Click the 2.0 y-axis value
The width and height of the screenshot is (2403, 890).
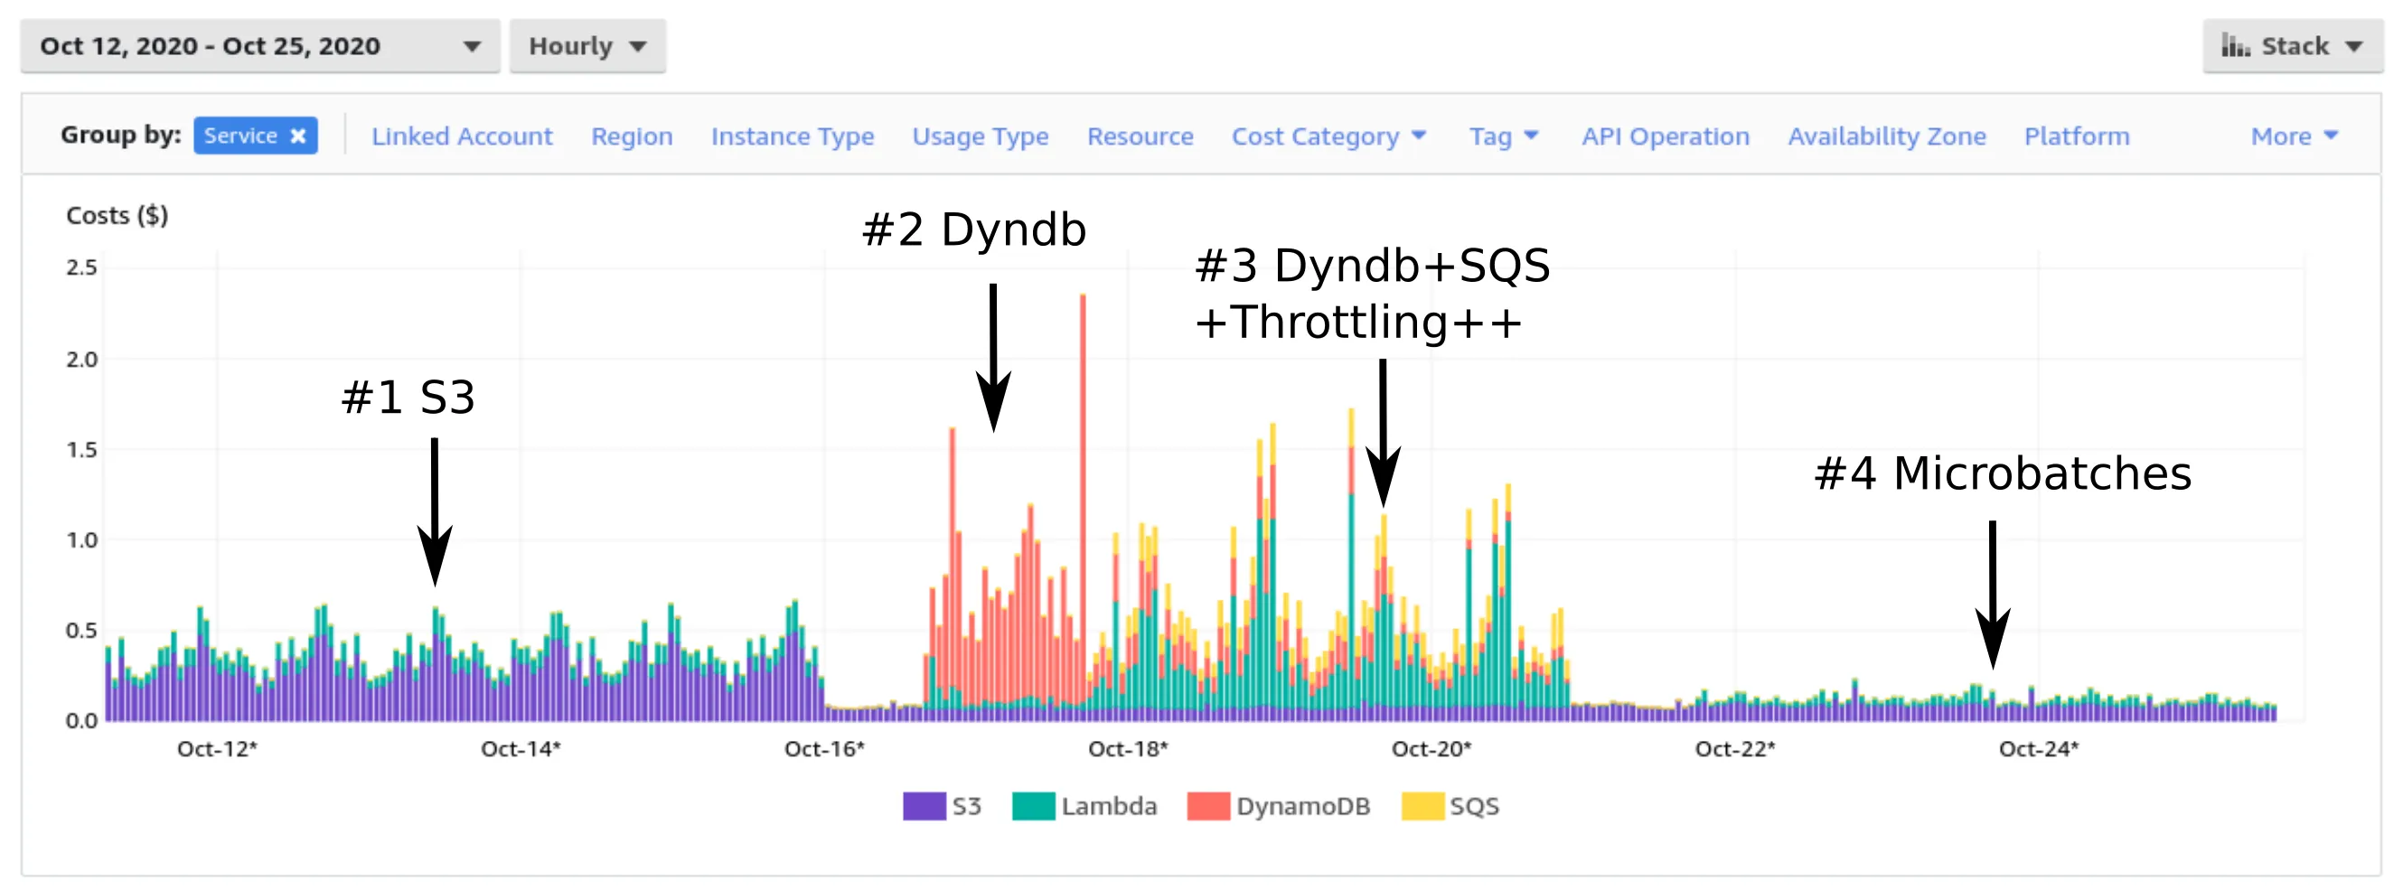click(81, 360)
